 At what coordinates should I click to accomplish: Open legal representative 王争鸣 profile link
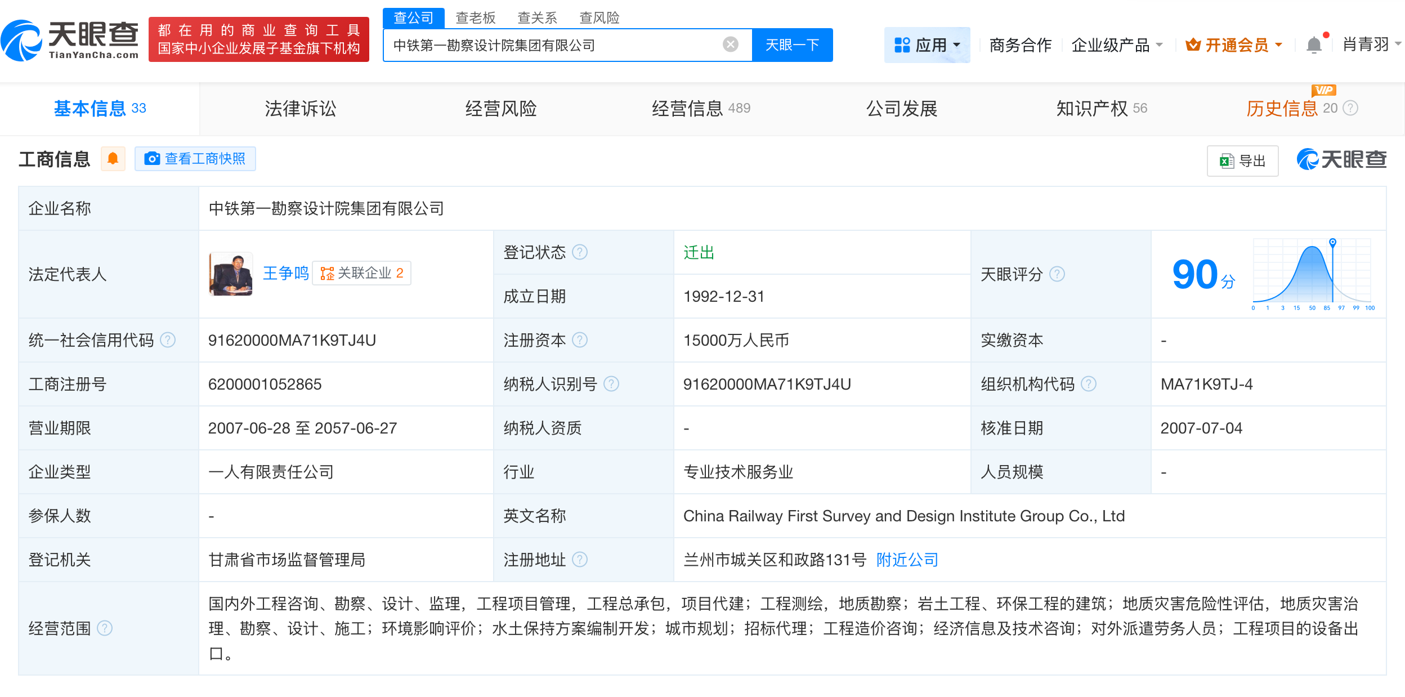pos(285,272)
